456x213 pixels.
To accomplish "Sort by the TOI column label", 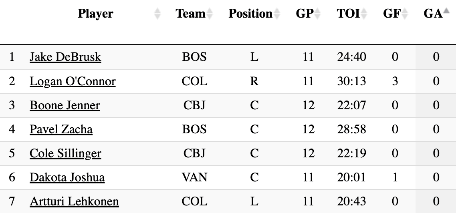I will (348, 14).
